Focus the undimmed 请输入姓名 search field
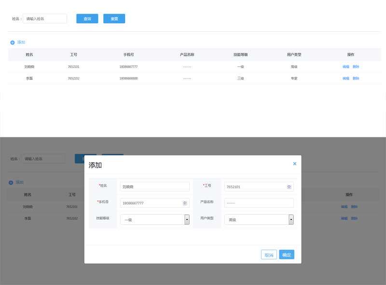Screen dimensions: 386x285 pyautogui.click(x=45, y=19)
